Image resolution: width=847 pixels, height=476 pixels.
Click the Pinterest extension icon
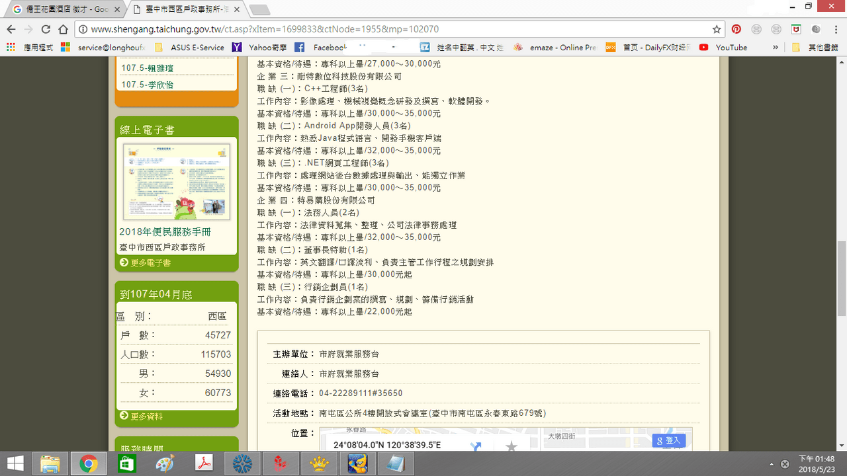(x=736, y=29)
